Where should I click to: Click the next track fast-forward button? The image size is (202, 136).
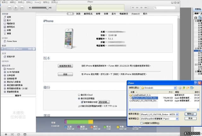point(22,8)
